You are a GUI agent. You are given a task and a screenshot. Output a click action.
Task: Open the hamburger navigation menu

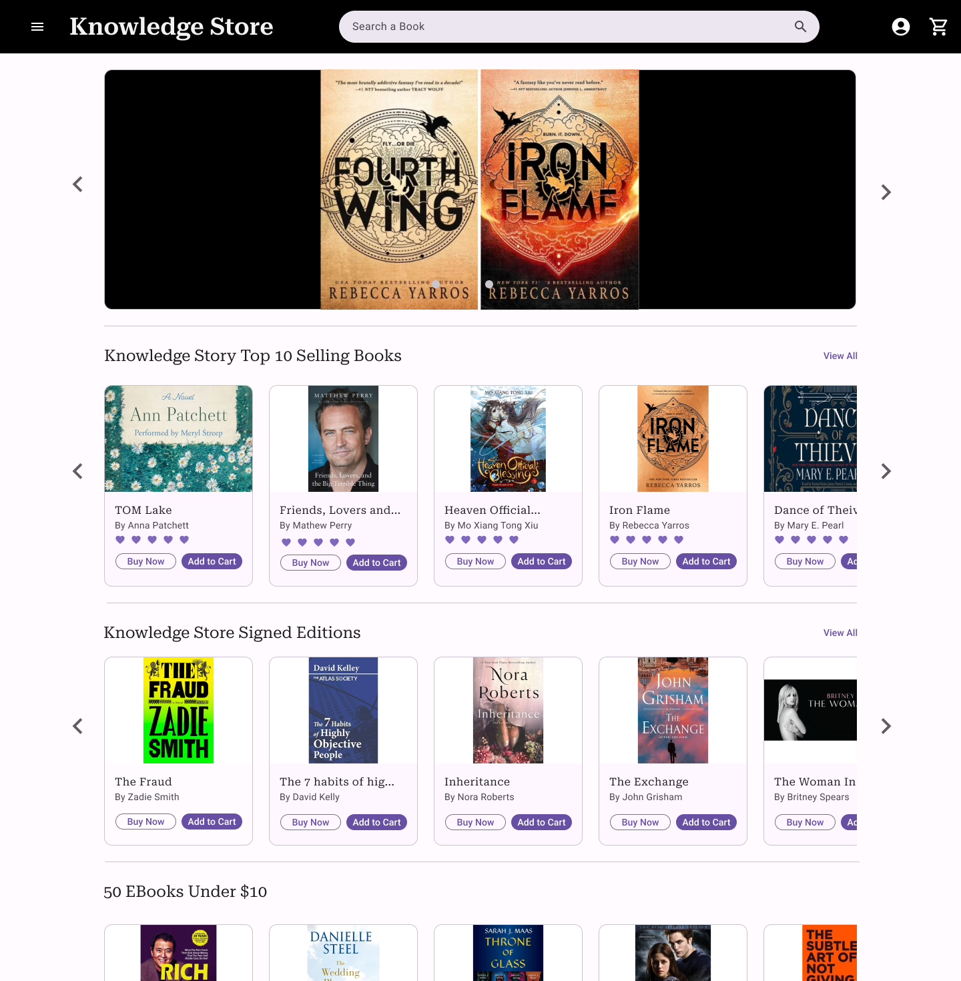(37, 27)
